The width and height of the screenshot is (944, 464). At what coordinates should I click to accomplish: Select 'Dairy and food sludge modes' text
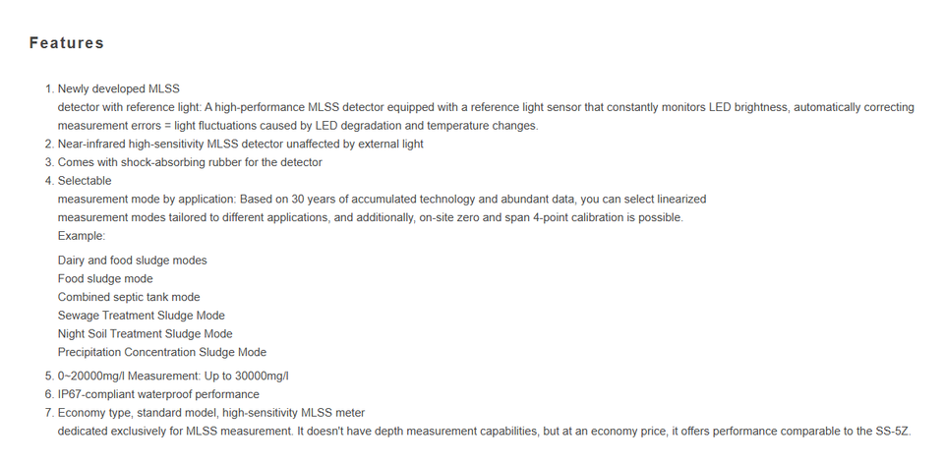[133, 261]
